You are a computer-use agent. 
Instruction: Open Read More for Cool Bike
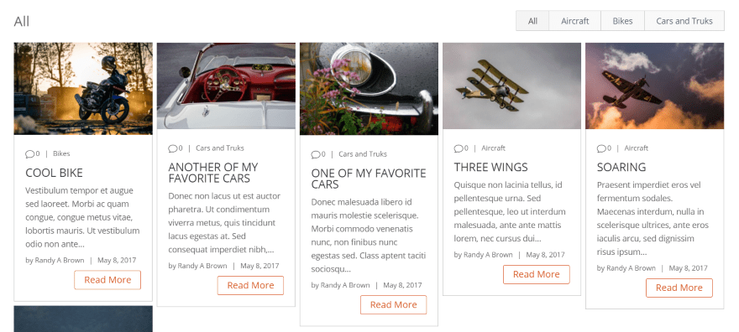[107, 280]
